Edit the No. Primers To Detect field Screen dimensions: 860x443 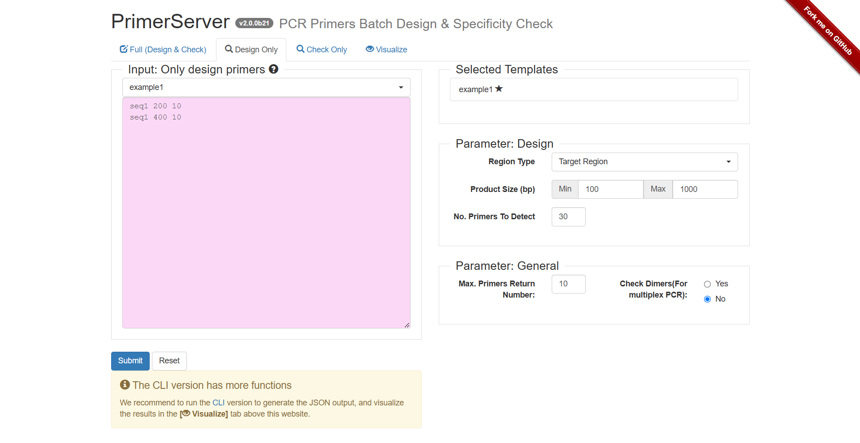568,217
